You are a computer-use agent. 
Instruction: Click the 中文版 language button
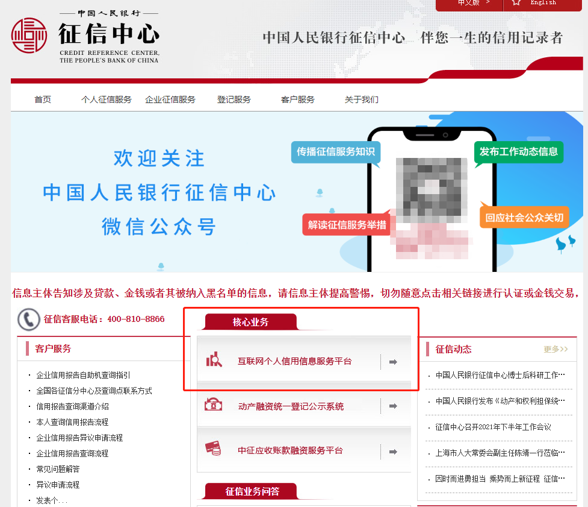click(x=469, y=3)
